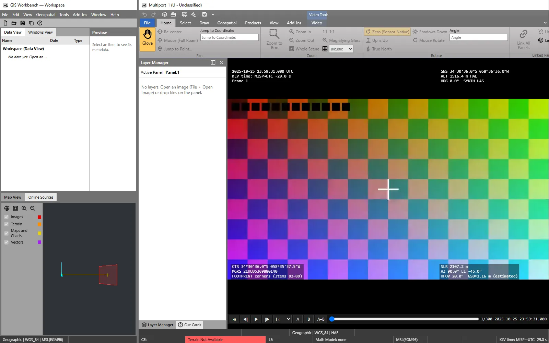Open the Online Sources tab
Screen dimensions: 549x343
(41, 197)
